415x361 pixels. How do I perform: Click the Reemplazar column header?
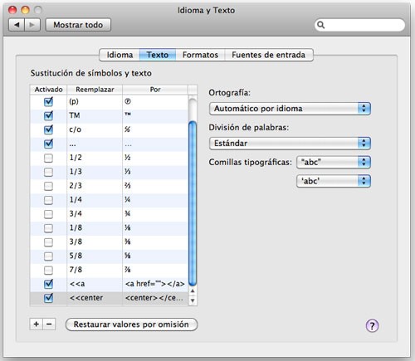tap(95, 90)
